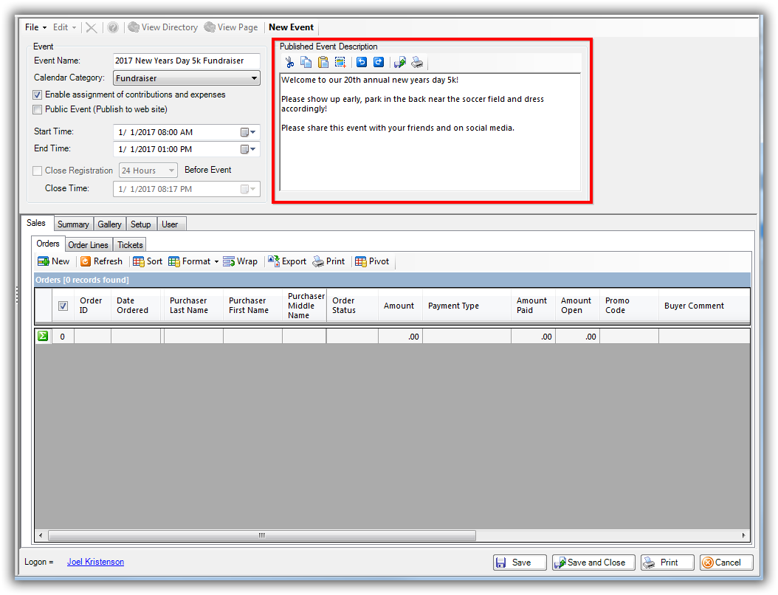
Task: Expand the Format dropdown arrow
Action: [216, 262]
